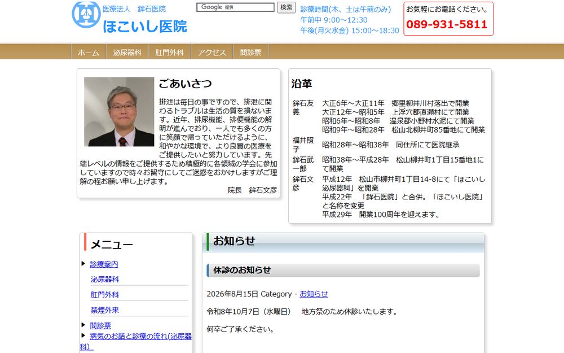The height and width of the screenshot is (353, 564).
Task: Open the 診療案内 menu link
Action: pos(104,264)
